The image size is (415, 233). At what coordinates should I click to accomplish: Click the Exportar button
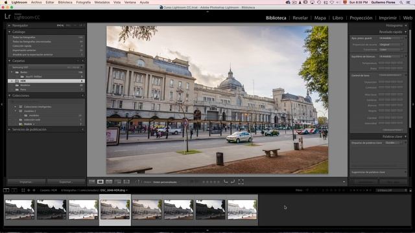pyautogui.click(x=66, y=182)
